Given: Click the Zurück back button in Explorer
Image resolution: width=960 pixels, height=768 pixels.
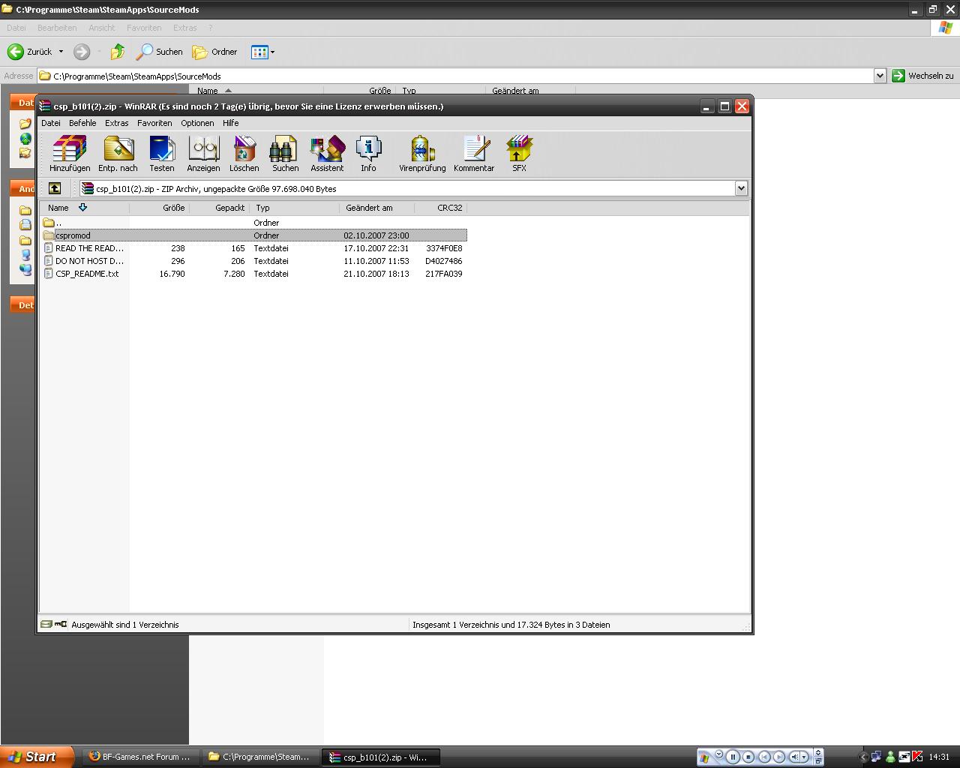Looking at the screenshot, I should click(30, 52).
